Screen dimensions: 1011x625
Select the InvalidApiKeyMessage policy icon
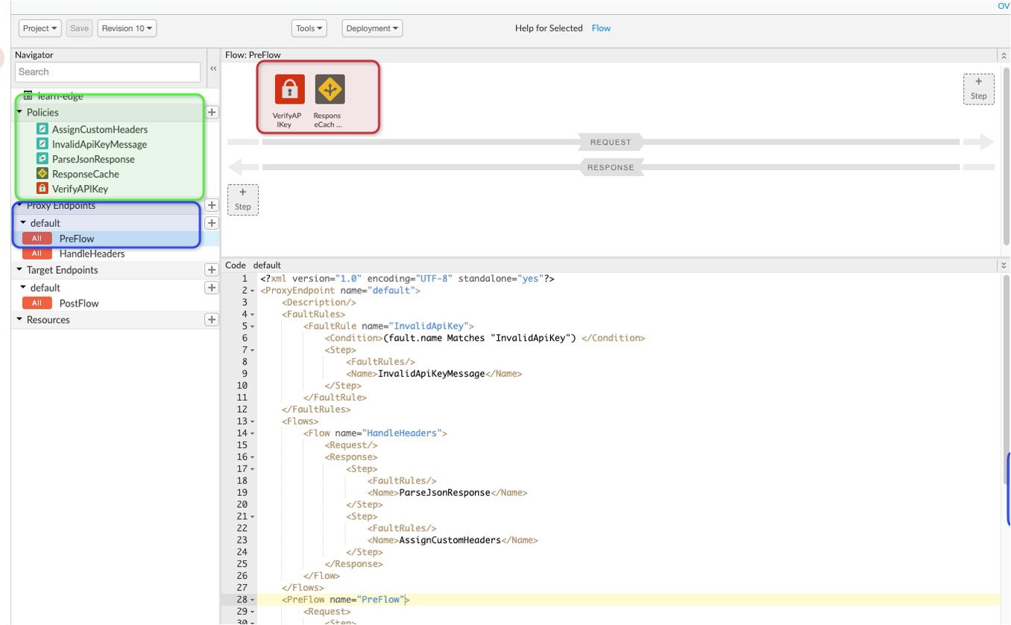point(41,144)
